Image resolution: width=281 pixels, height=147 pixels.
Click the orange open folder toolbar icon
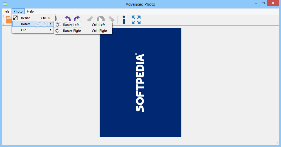pos(9,20)
